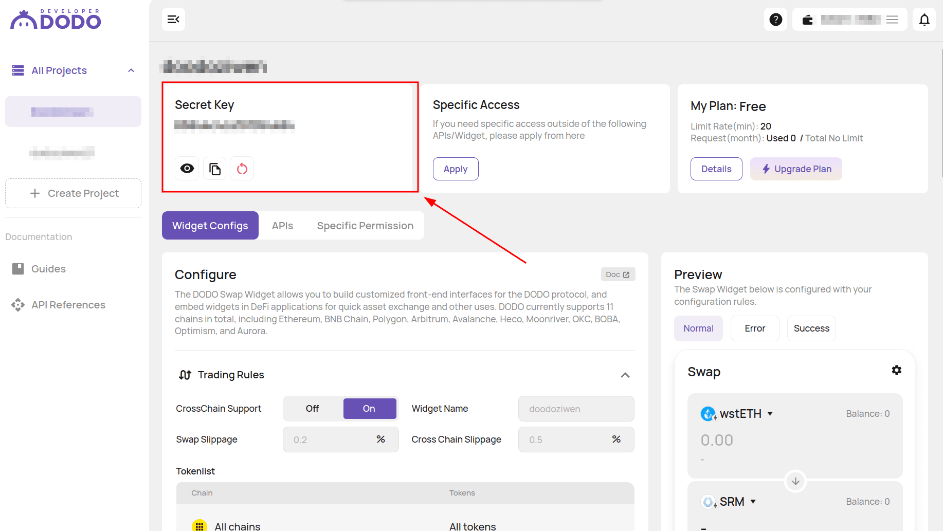
Task: Click the plus icon in Create Project
Action: [x=35, y=193]
